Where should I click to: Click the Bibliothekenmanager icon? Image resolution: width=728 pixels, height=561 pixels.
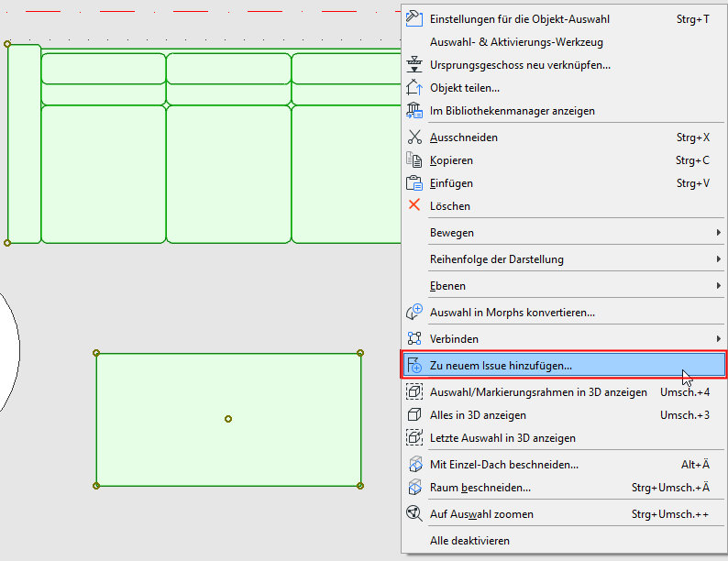coord(414,110)
